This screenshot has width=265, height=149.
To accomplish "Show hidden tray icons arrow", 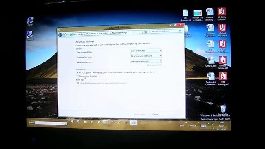I will tap(209, 124).
